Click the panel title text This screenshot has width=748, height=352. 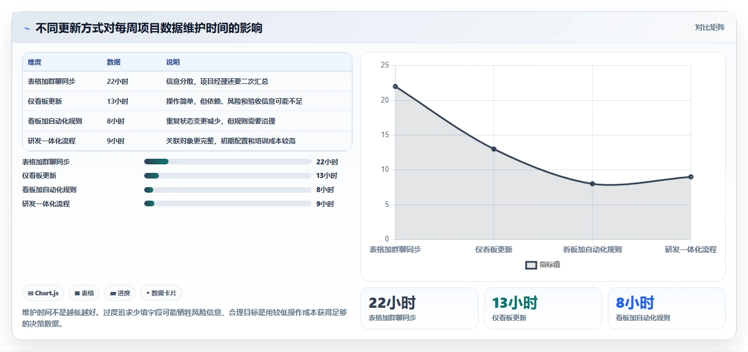[x=149, y=28]
